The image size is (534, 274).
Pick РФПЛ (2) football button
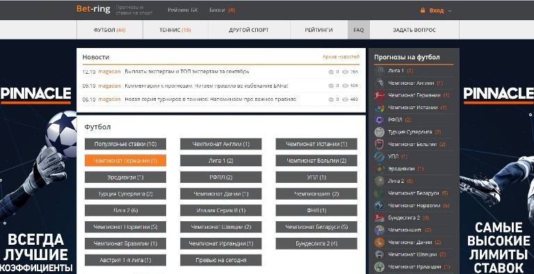coord(220,177)
